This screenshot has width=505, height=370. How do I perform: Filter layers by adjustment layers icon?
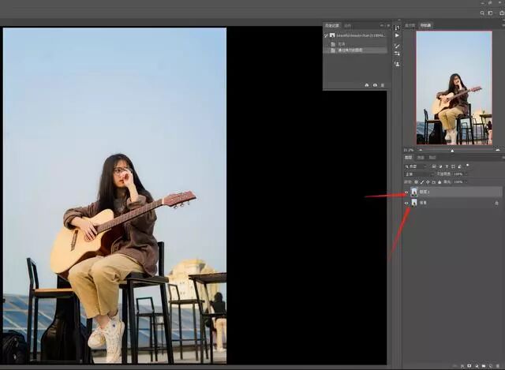point(440,166)
